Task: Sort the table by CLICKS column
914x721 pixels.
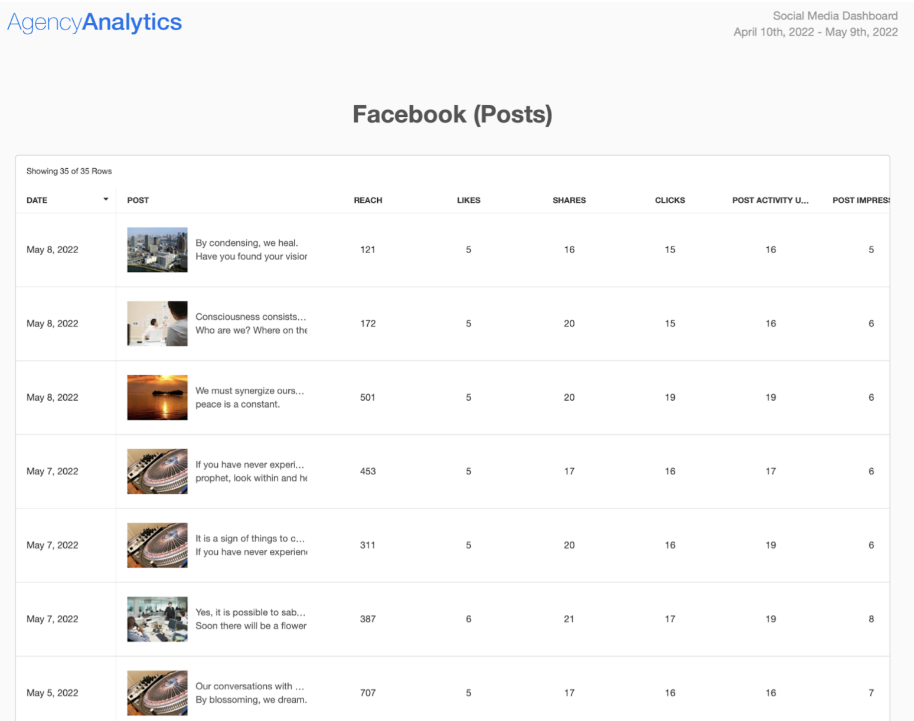Action: click(670, 200)
